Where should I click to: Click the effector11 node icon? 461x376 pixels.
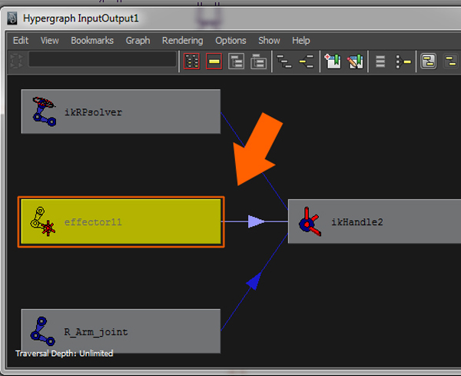(42, 221)
